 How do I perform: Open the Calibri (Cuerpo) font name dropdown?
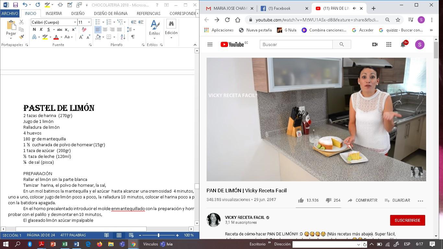click(75, 22)
